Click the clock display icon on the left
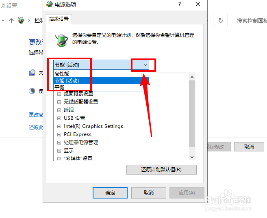Image resolution: width=267 pixels, height=218 pixels. 32,73
